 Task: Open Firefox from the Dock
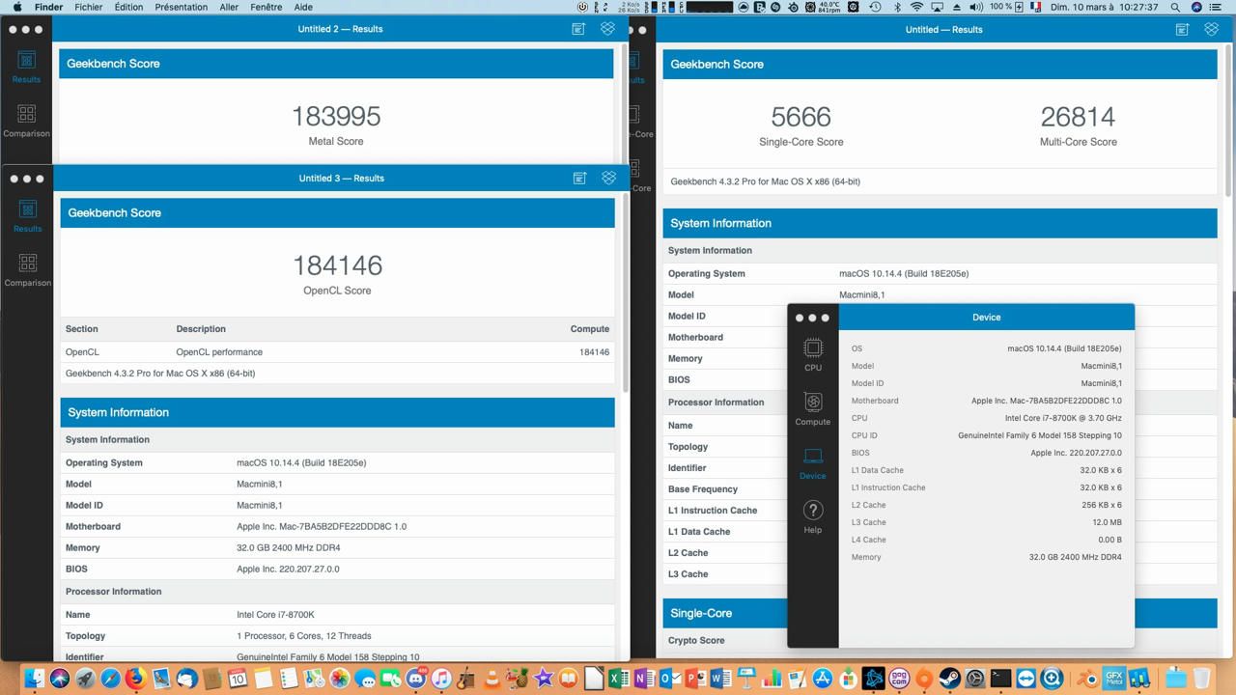tap(136, 679)
